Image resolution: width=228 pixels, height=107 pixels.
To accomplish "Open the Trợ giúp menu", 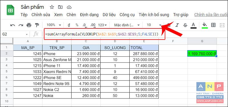I will (x=181, y=15).
